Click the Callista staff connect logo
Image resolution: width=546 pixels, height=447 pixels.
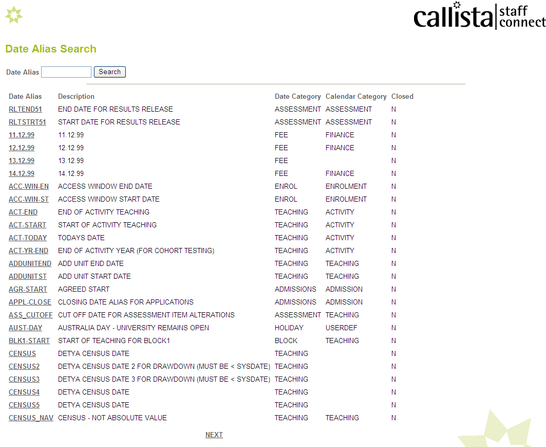[x=479, y=16]
